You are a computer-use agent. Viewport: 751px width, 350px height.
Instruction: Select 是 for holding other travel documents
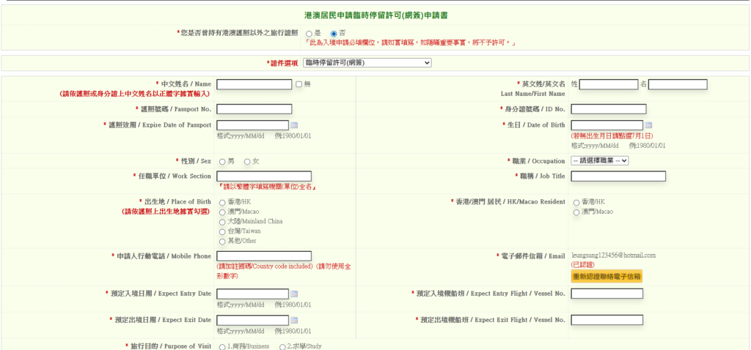coord(309,34)
